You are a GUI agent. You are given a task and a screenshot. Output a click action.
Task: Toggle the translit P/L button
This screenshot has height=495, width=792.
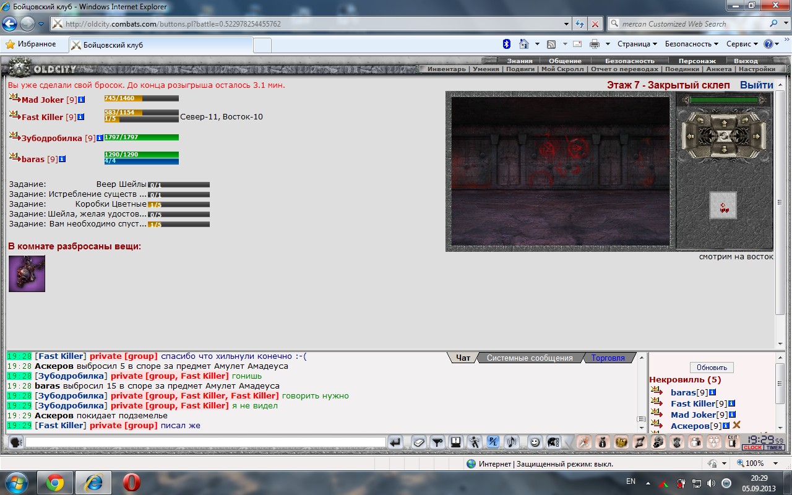coord(493,442)
